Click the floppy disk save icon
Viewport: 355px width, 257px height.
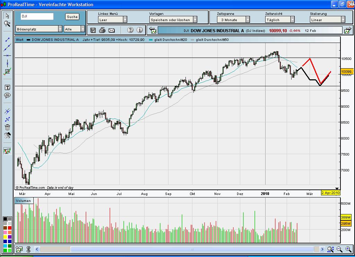point(93,30)
